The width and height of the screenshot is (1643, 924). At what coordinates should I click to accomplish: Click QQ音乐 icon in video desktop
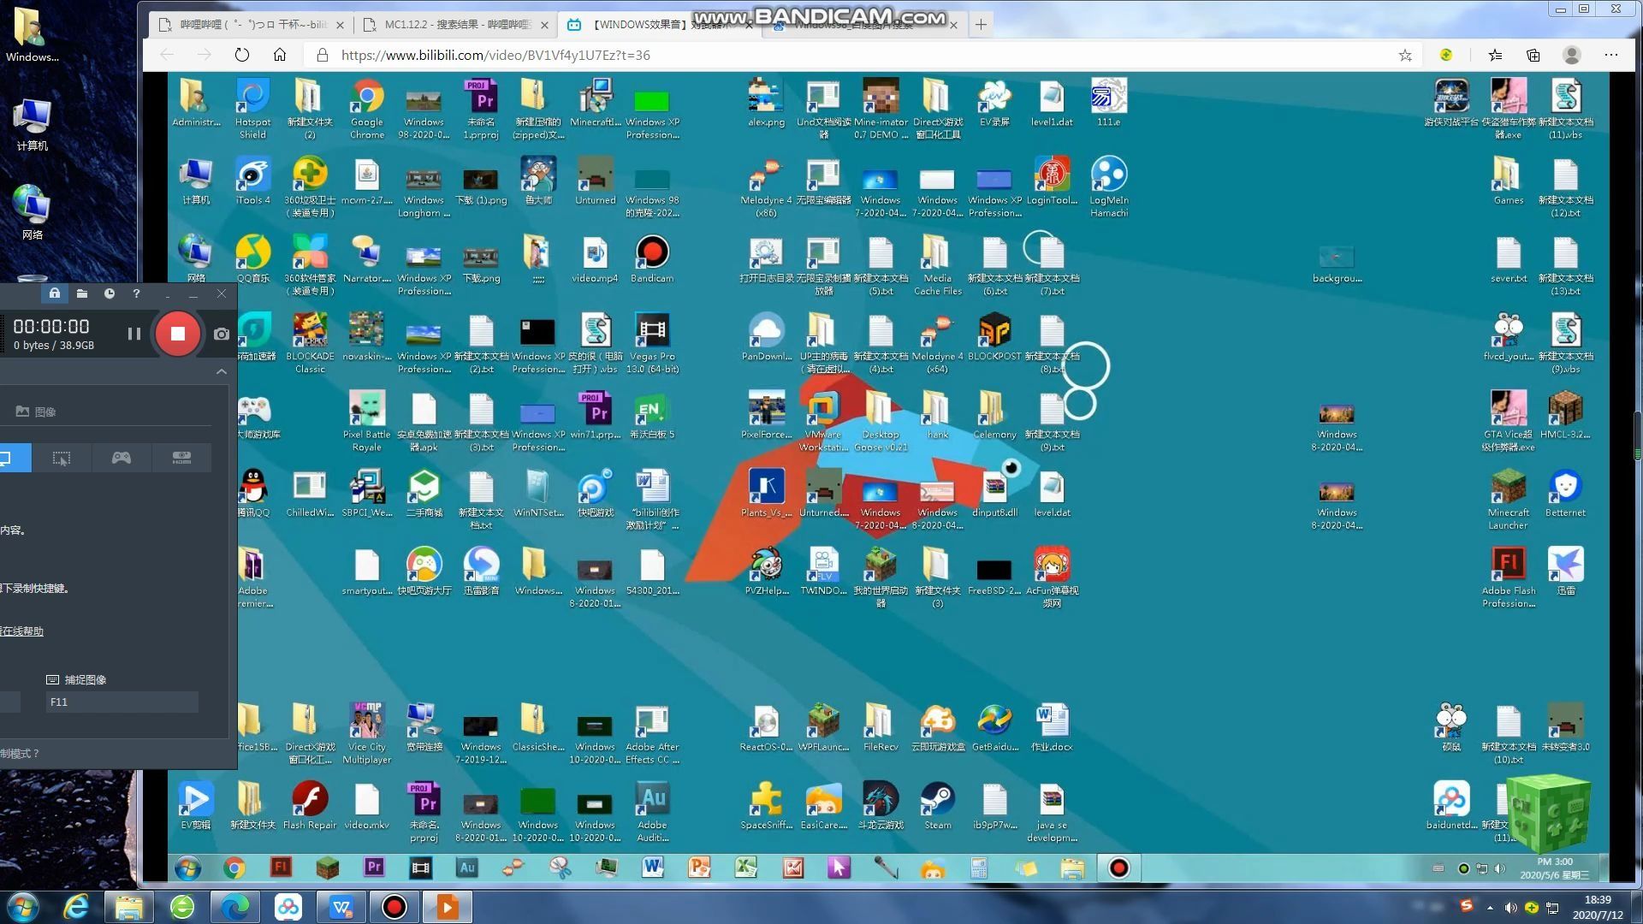[252, 259]
